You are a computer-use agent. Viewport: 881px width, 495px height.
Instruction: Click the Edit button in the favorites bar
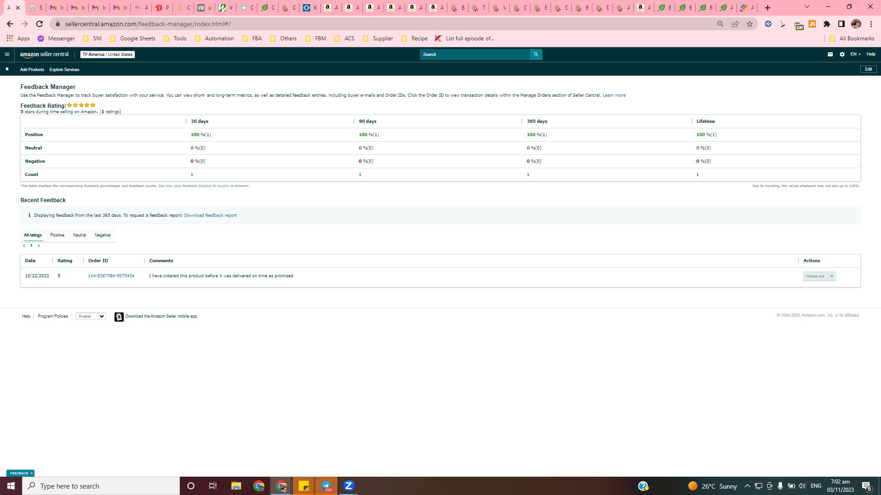click(x=868, y=69)
